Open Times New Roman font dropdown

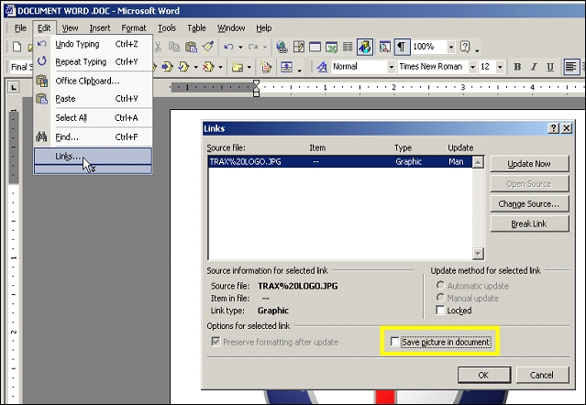point(472,67)
